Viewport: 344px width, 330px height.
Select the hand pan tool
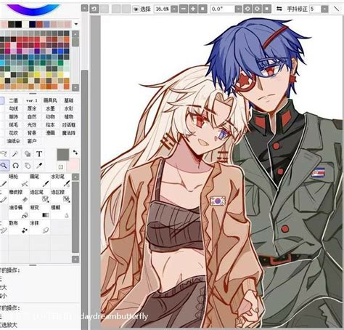(28, 166)
